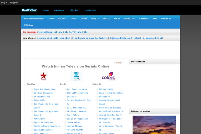
Task: Open Mahabharat show link
Action: tap(40, 119)
